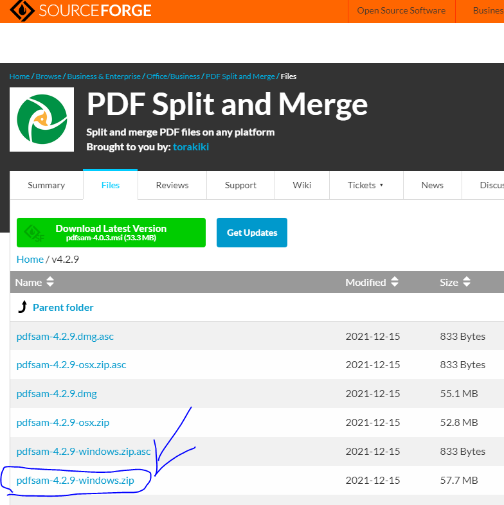
Task: Open the Support tab
Action: [240, 185]
